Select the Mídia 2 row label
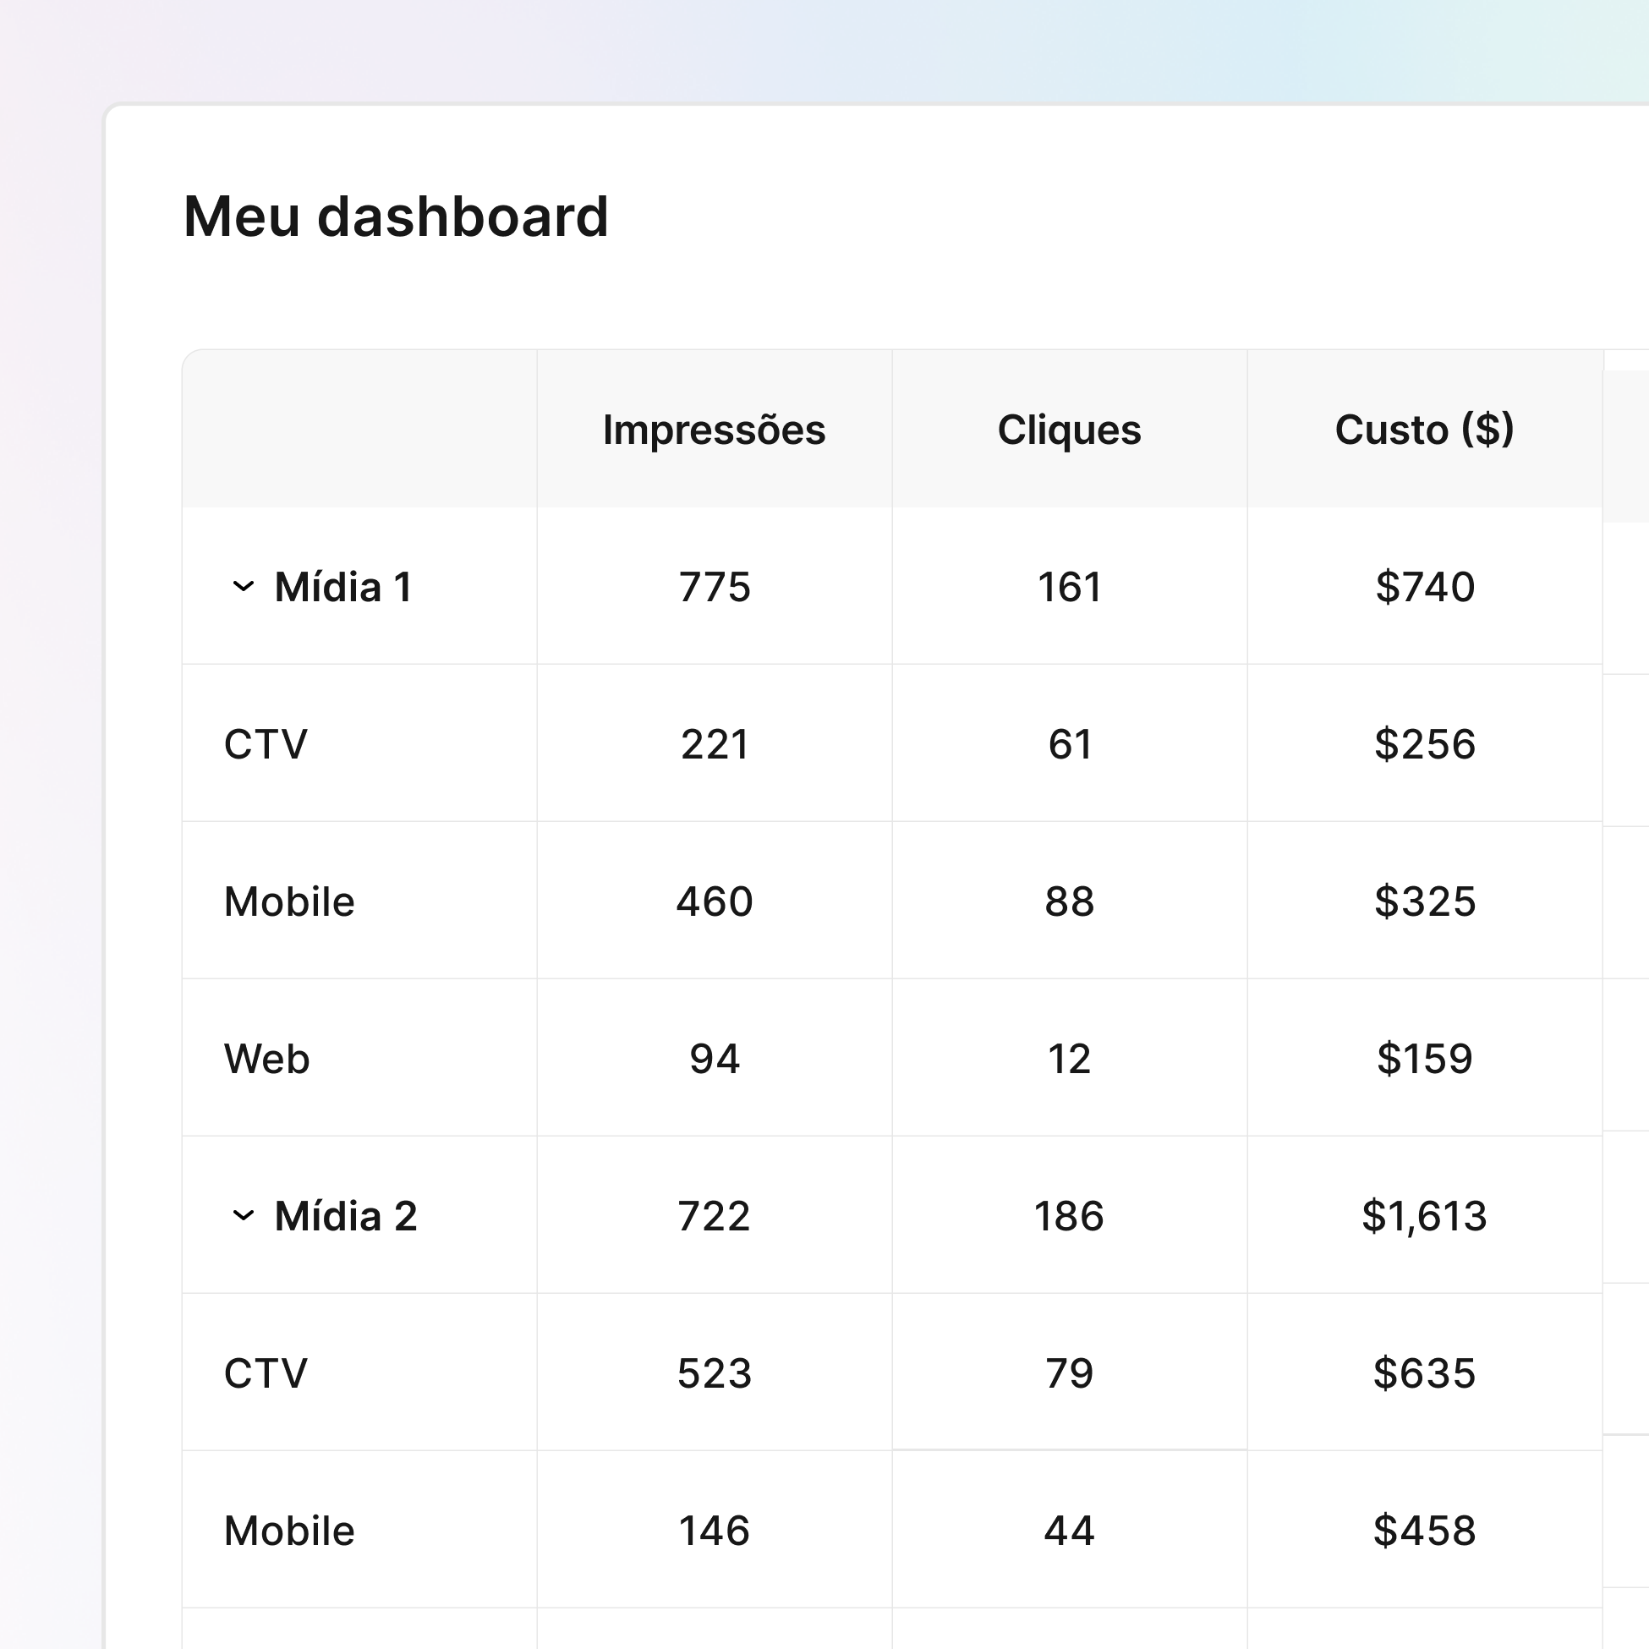The width and height of the screenshot is (1649, 1649). click(x=346, y=1216)
